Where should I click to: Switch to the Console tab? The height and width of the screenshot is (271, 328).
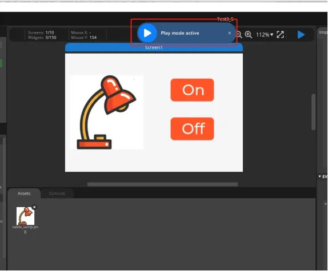click(57, 193)
